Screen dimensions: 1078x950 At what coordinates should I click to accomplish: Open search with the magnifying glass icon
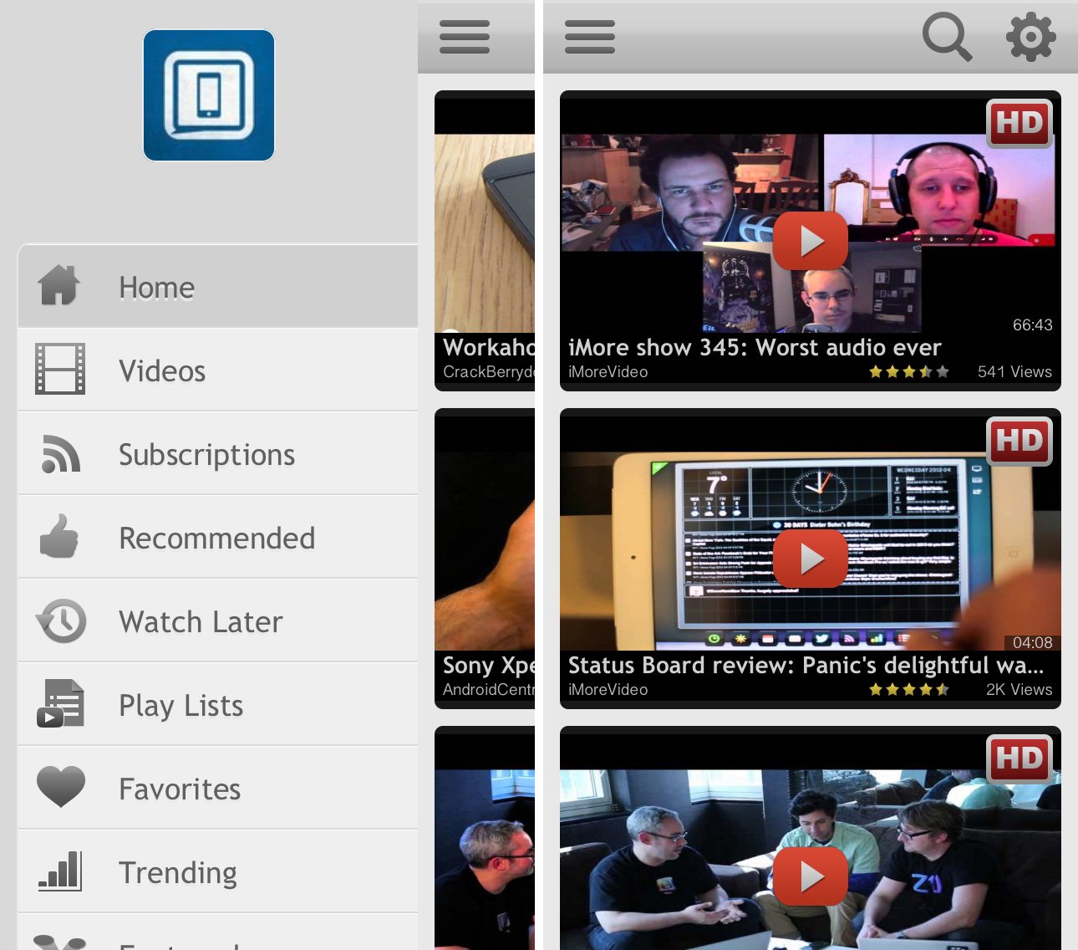click(947, 37)
